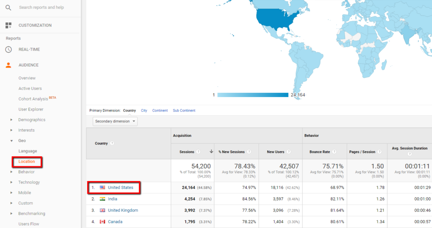Click help icon beside New Users
This screenshot has height=228, width=432.
(x=288, y=152)
